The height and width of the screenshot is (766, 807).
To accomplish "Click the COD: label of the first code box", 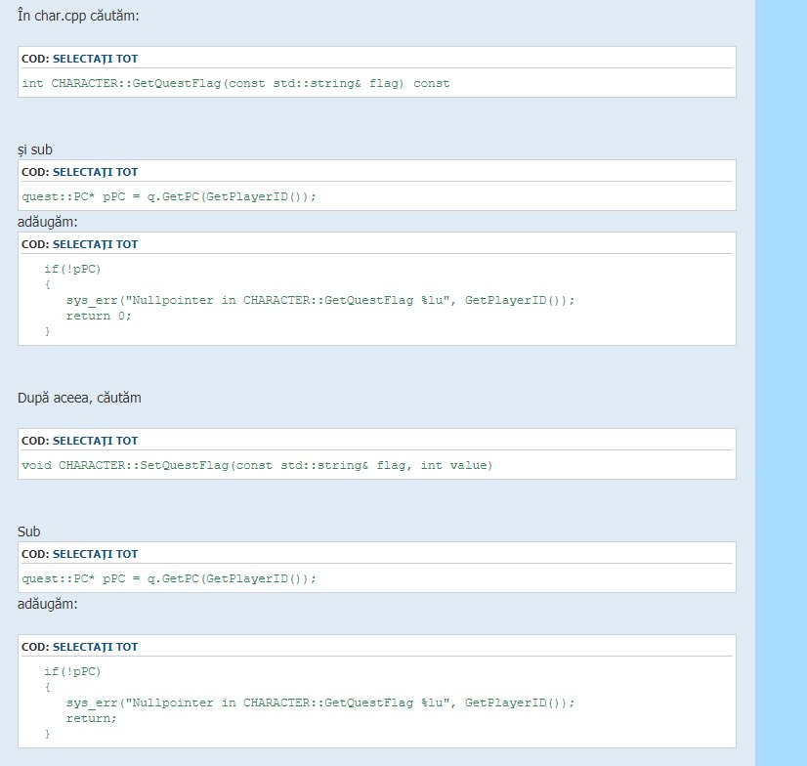I will tap(35, 59).
